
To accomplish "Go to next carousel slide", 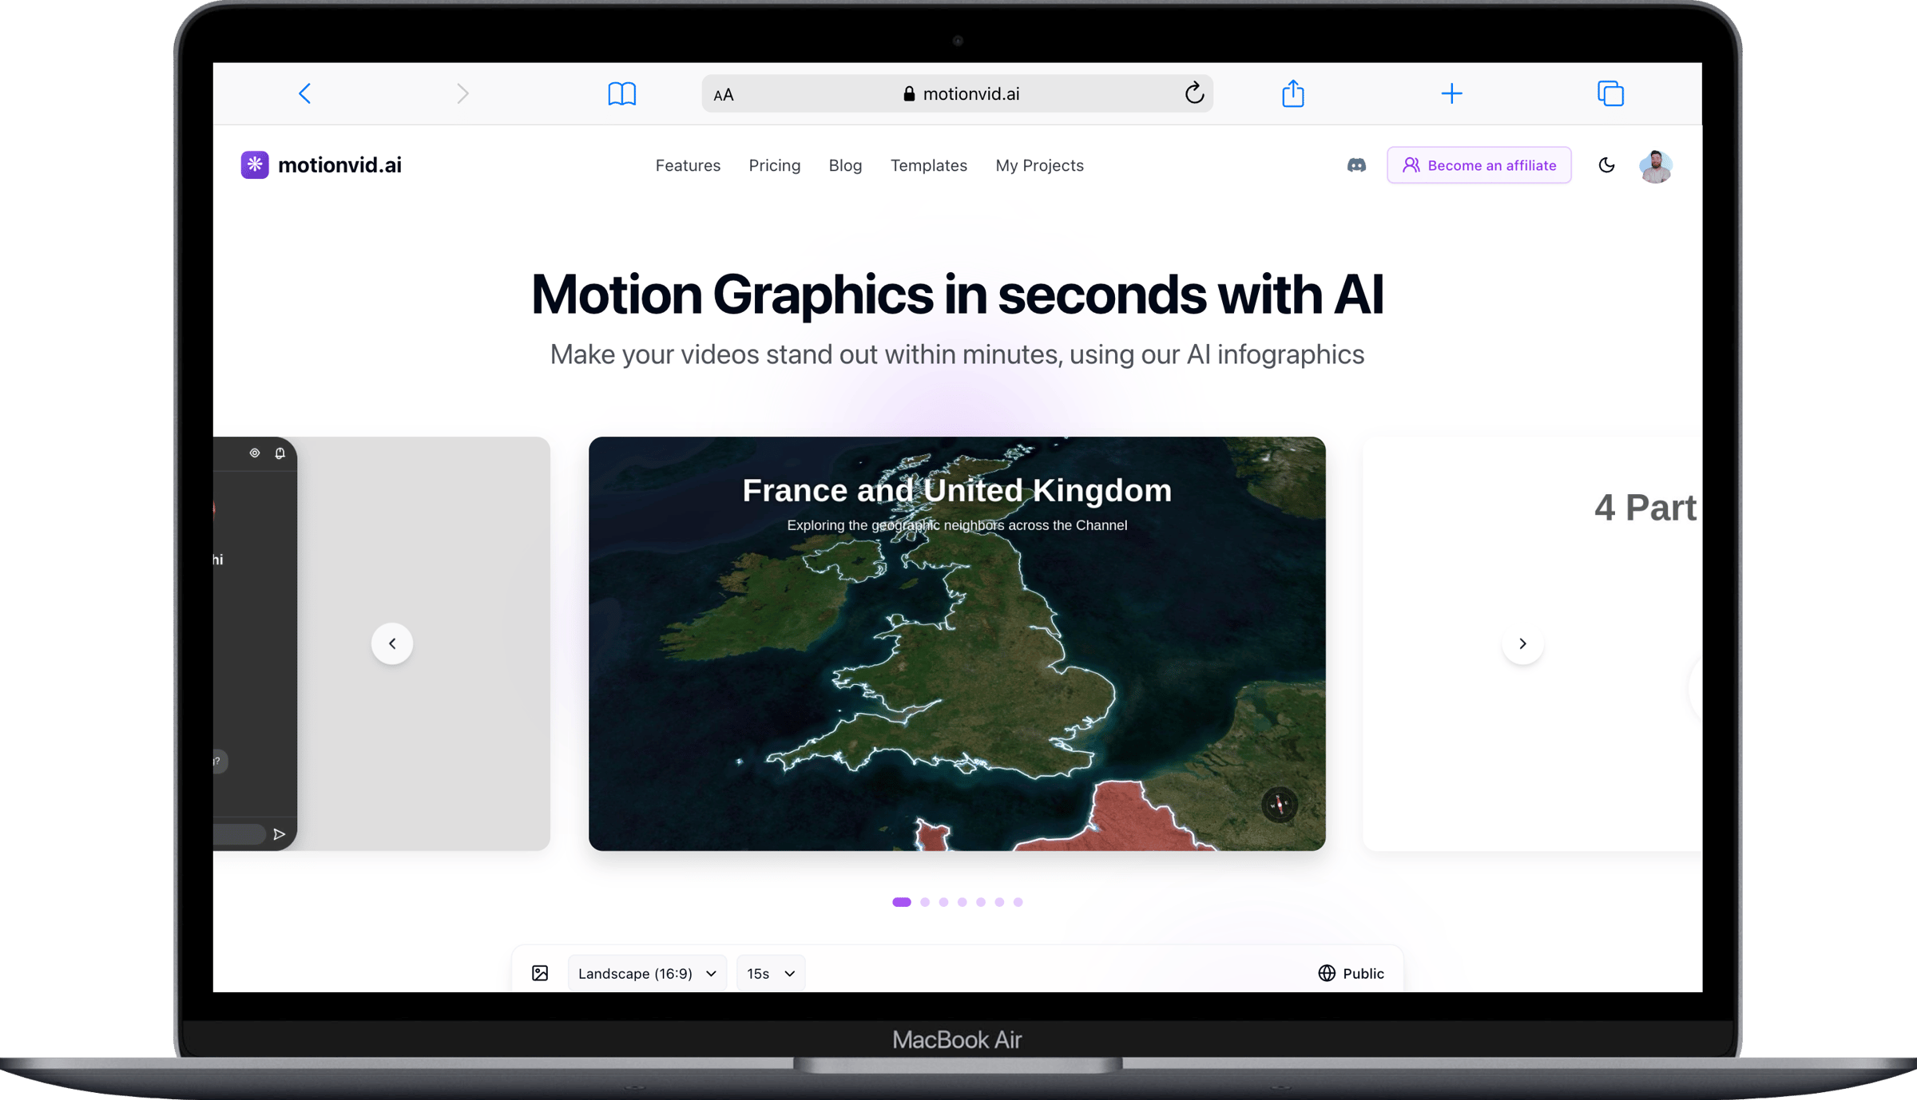I will point(1522,643).
